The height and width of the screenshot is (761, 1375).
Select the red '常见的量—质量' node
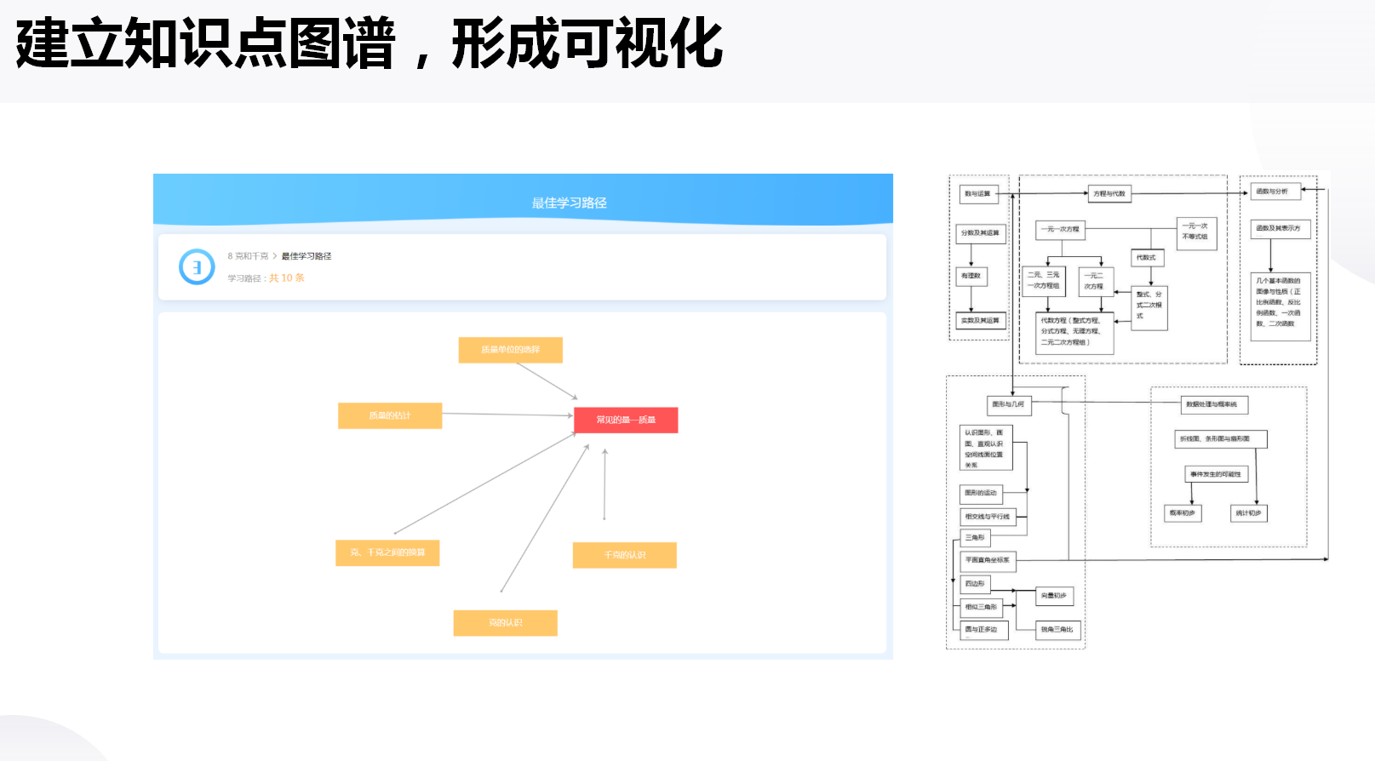626,420
